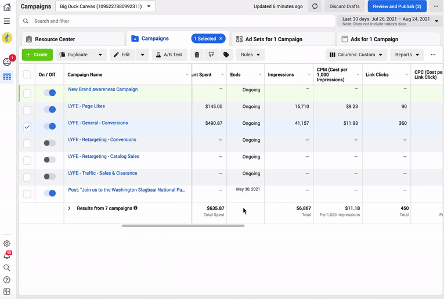The image size is (444, 299).
Task: Open the LYFE - Traffic - Sales & Clearance link
Action: [103, 173]
